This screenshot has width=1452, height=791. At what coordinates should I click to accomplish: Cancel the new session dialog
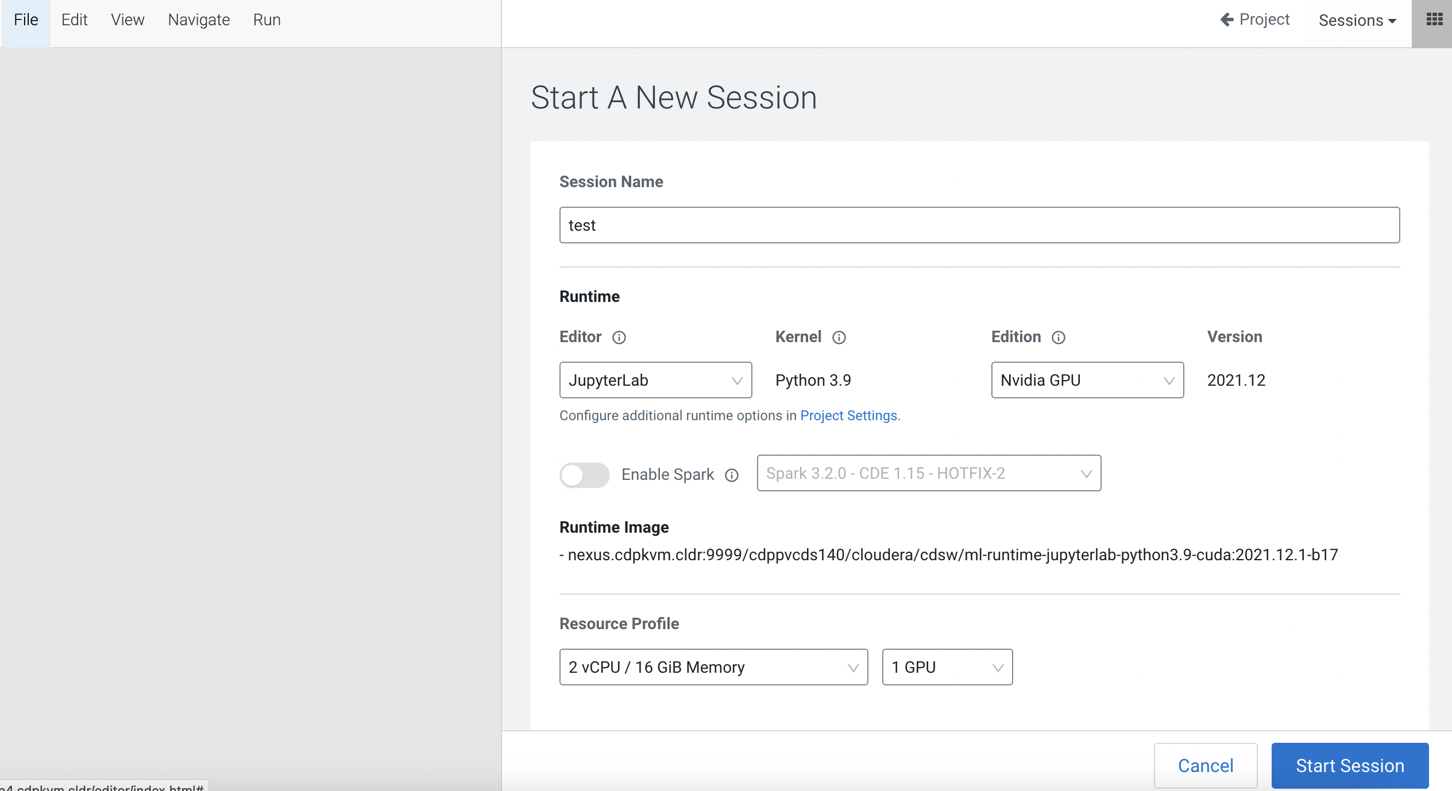[1205, 765]
